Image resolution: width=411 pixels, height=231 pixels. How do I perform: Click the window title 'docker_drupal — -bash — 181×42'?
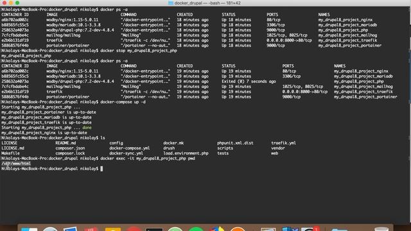pos(207,3)
